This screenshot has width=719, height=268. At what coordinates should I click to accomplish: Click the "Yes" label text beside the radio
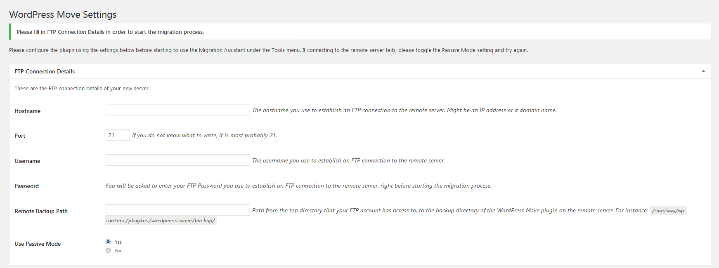[x=118, y=242]
